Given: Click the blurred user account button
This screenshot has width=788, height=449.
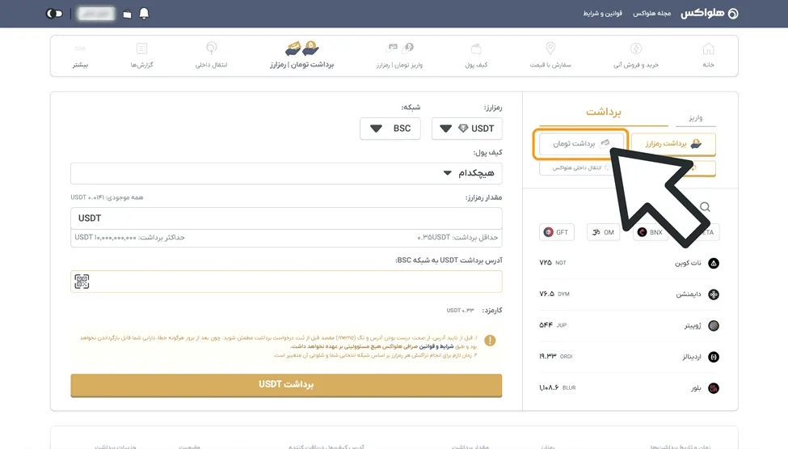Looking at the screenshot, I should coord(95,14).
